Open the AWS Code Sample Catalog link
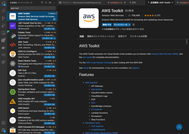 pos(98,62)
